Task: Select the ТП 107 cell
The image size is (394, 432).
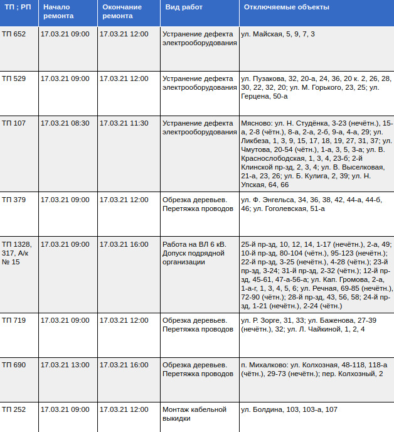Action: [14, 123]
